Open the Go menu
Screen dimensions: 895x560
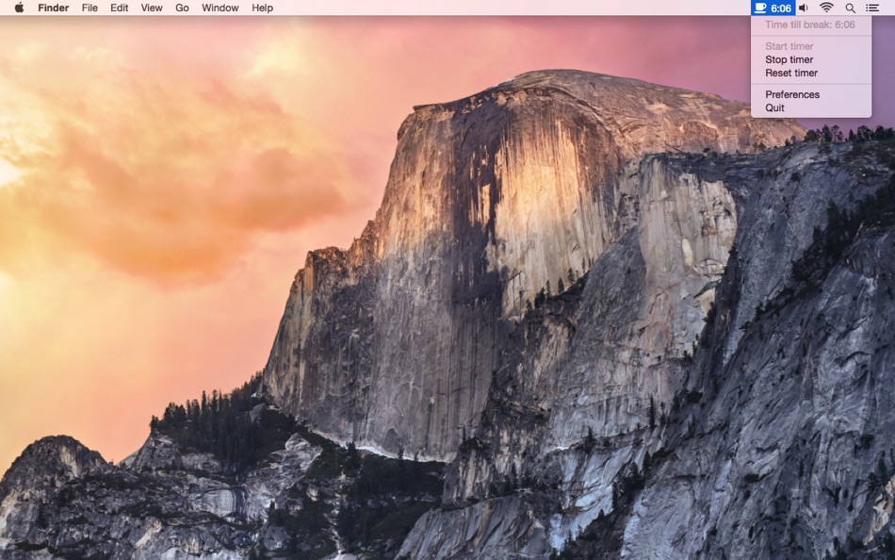(182, 8)
